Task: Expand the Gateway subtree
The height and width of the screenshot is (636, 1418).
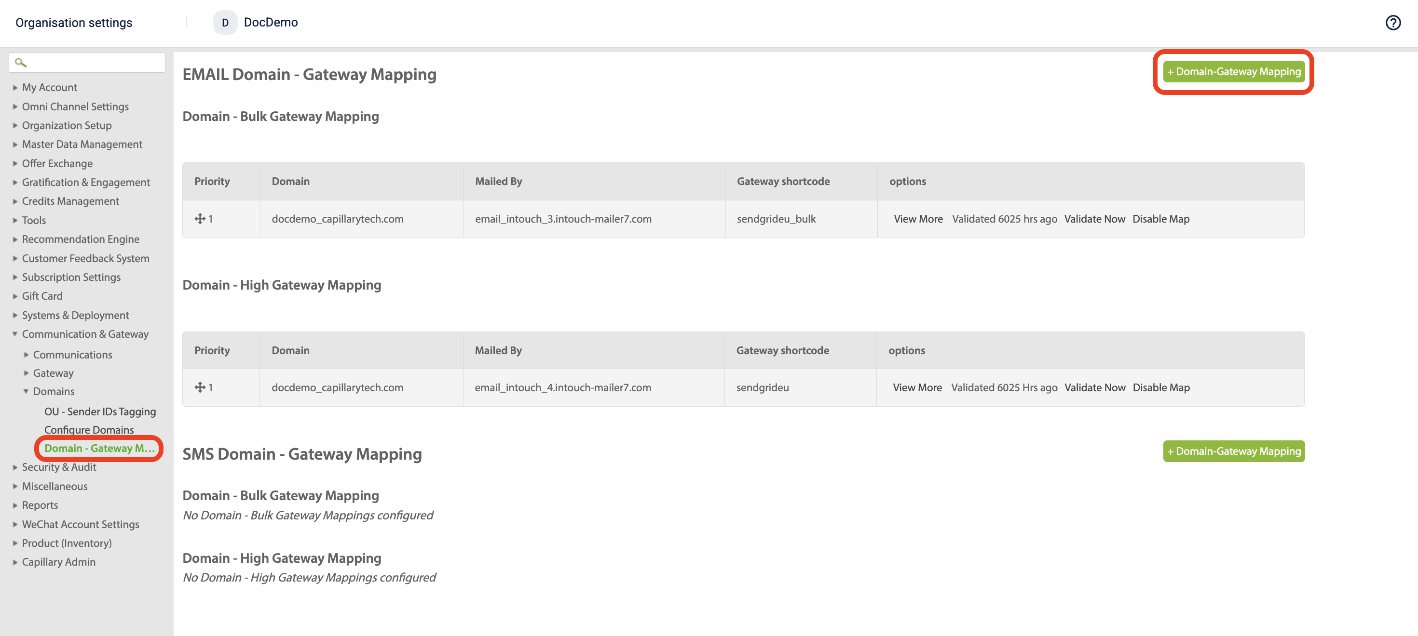Action: (26, 373)
